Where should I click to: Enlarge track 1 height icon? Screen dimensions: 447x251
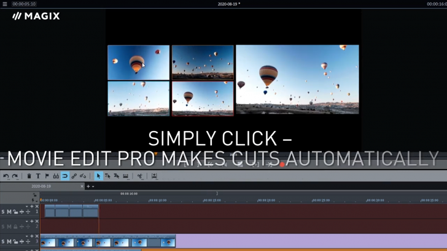pyautogui.click(x=21, y=212)
